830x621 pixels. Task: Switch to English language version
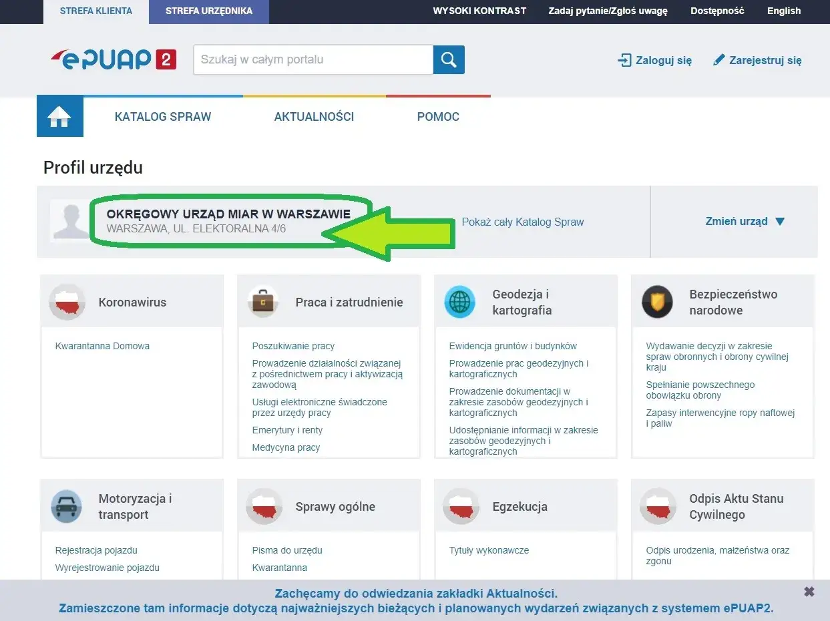[783, 11]
